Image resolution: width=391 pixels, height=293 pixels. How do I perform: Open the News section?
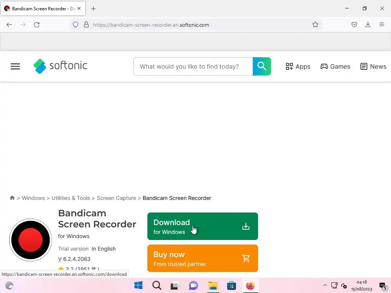point(373,66)
